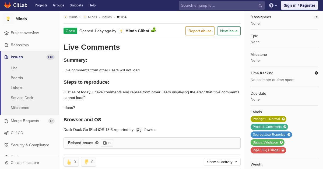This screenshot has height=169, width=323.
Task: Open the Projects menu in navbar
Action: [x=41, y=5]
